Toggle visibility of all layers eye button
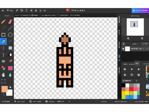This screenshot has width=149, height=112. click(x=124, y=44)
